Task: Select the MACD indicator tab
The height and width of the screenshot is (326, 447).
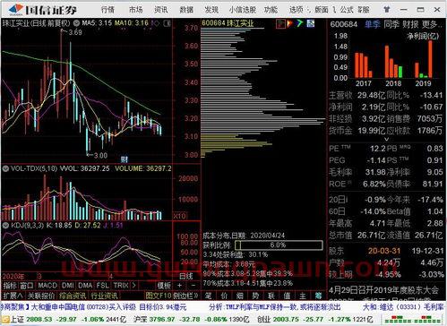Action: (47, 286)
